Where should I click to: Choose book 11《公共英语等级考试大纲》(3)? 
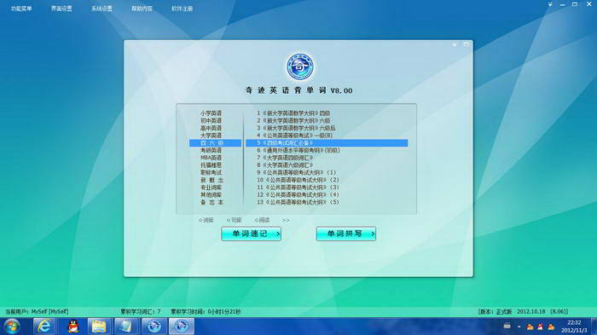point(298,188)
